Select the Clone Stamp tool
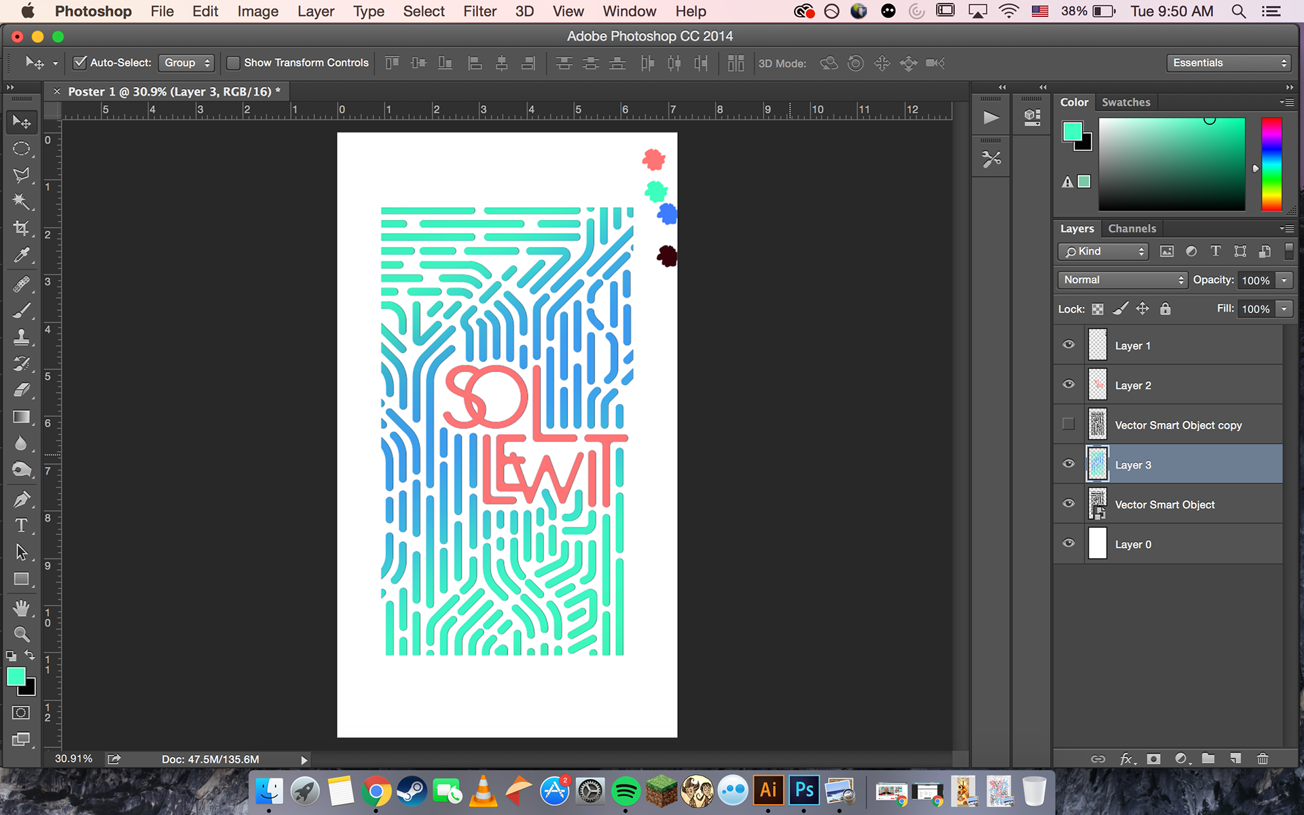 22,337
